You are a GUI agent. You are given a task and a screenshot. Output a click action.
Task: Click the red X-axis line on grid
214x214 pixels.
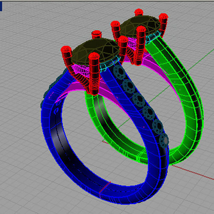click(193, 172)
